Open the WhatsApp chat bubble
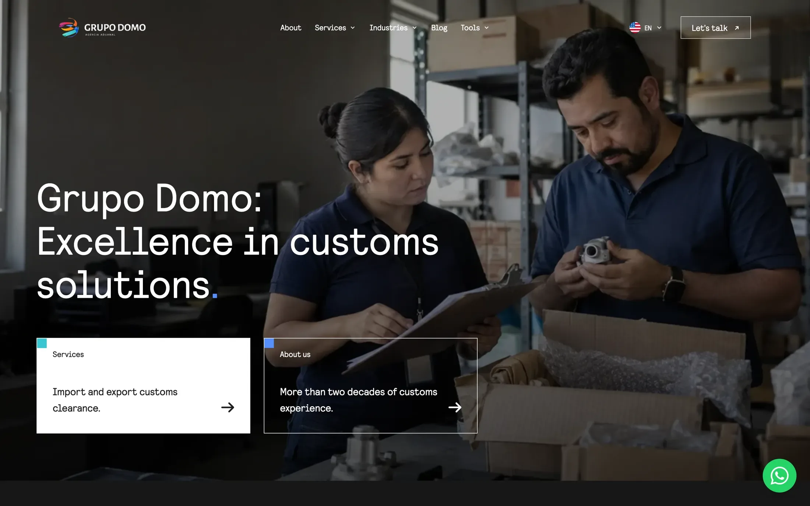 (x=779, y=475)
